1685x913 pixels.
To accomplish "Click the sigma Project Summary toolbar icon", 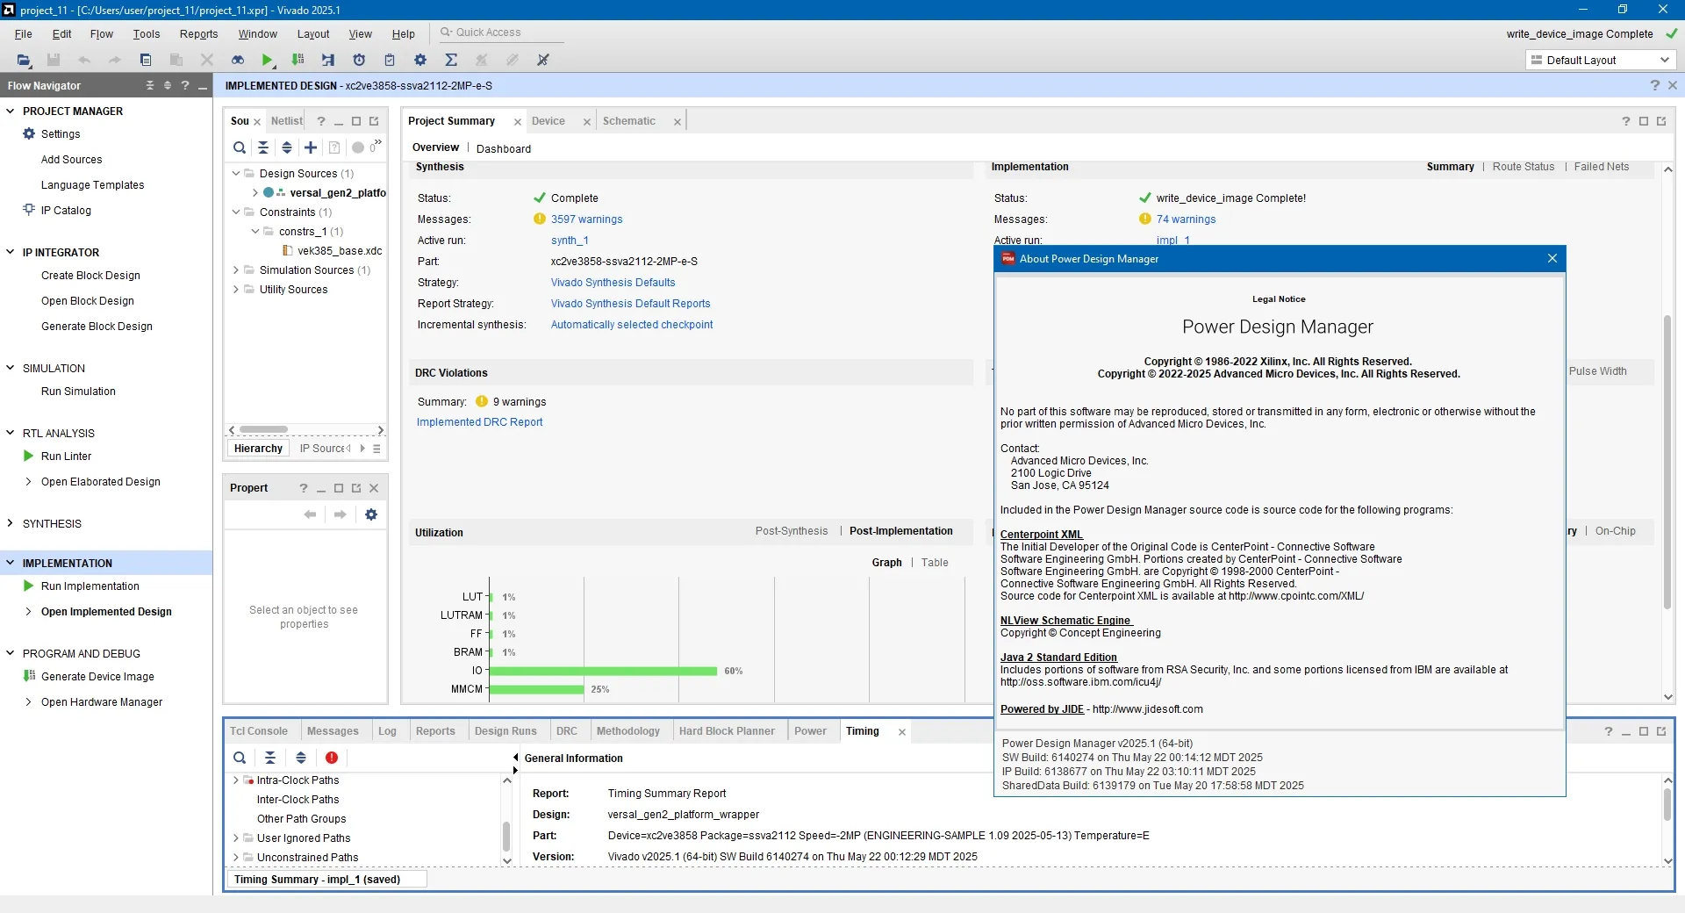I will click(451, 60).
